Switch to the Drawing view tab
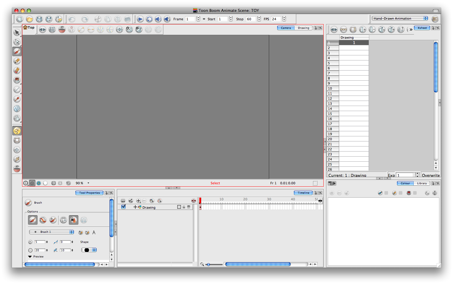The height and width of the screenshot is (284, 453). tap(303, 28)
